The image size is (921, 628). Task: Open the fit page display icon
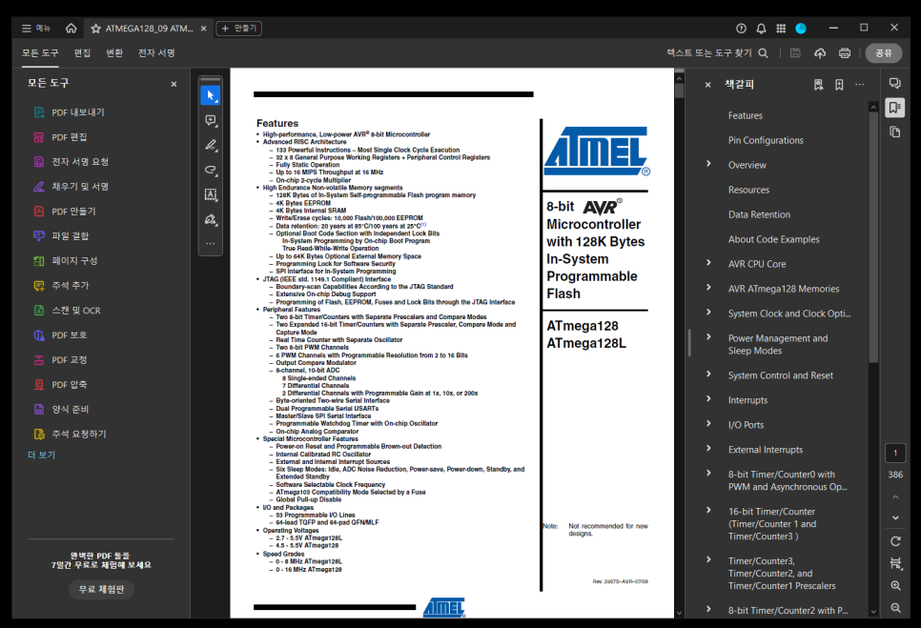click(895, 563)
